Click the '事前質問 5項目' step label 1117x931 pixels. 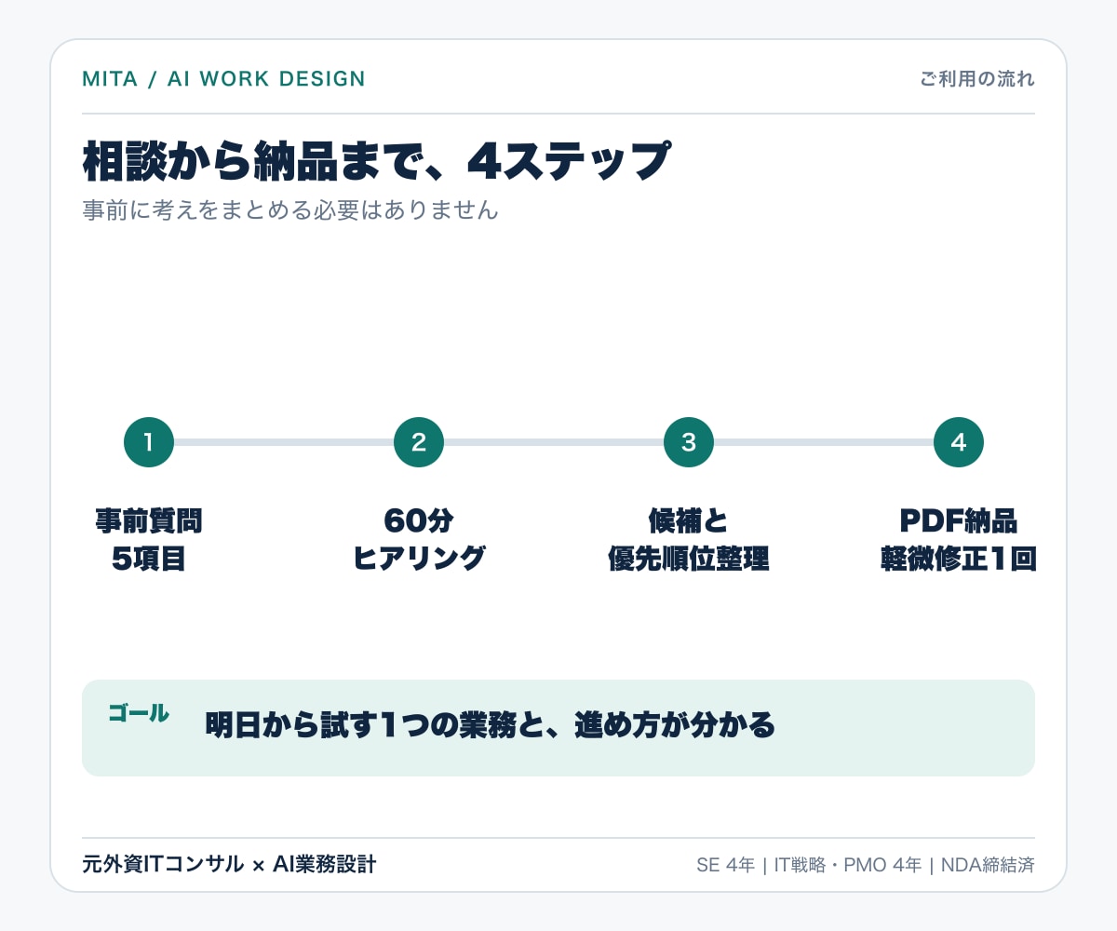pyautogui.click(x=149, y=539)
